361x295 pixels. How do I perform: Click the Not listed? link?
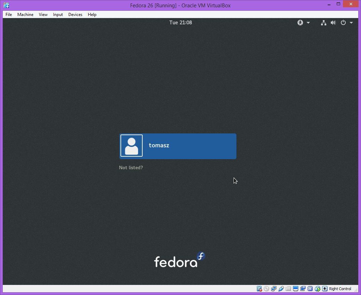[x=131, y=167]
